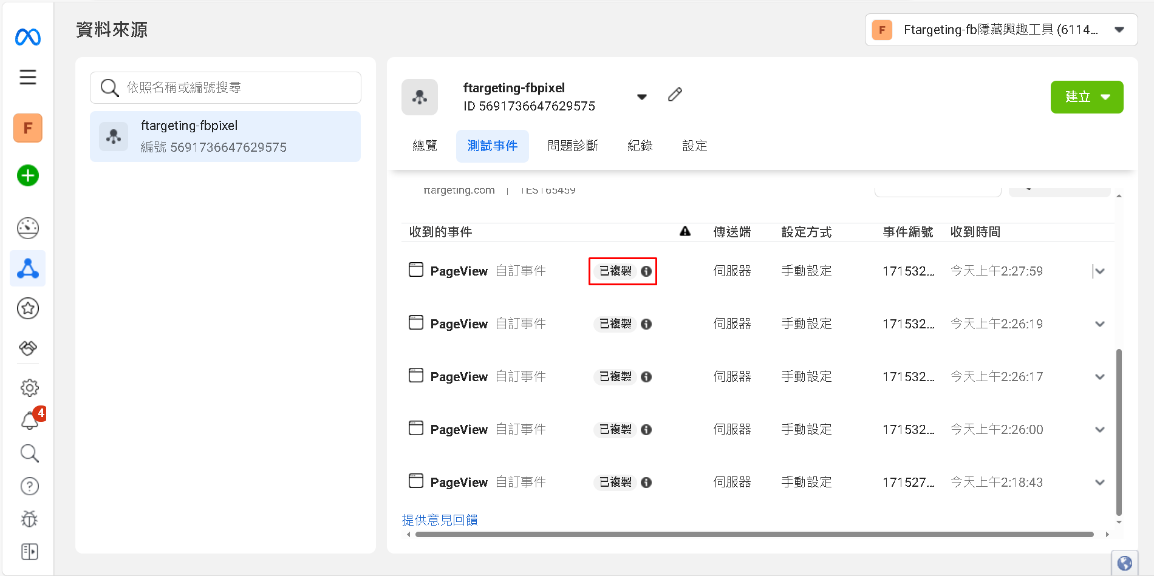
Task: Click ID 5691736647629575 in header
Action: click(x=529, y=106)
